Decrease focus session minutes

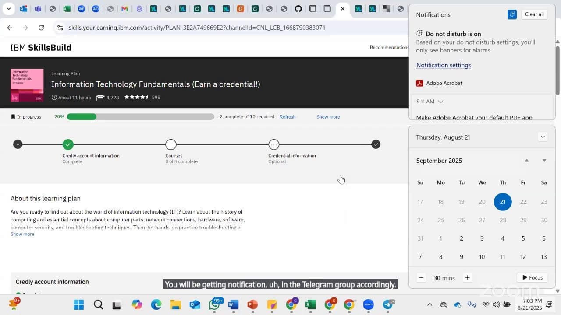click(421, 278)
